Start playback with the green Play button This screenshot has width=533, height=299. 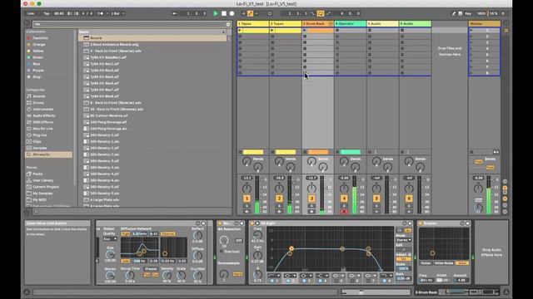[216, 13]
